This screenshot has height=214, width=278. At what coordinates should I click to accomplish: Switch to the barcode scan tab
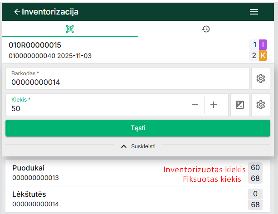[70, 29]
